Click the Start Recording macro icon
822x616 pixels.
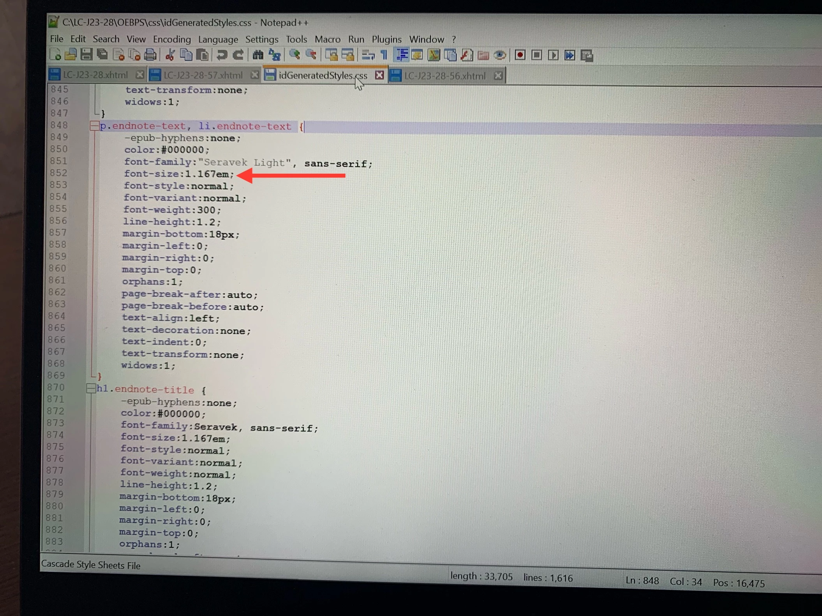520,55
